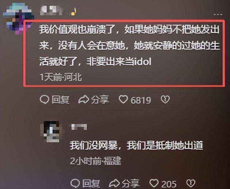This screenshot has width=230, height=189.
Task: Select the reply text 我们没网暴，我们是抵制她出道
Action: click(137, 146)
